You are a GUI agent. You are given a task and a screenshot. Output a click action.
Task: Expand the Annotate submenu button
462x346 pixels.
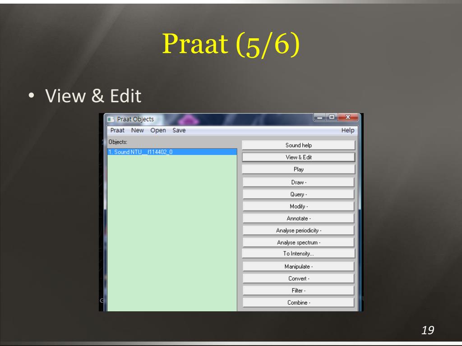click(299, 219)
